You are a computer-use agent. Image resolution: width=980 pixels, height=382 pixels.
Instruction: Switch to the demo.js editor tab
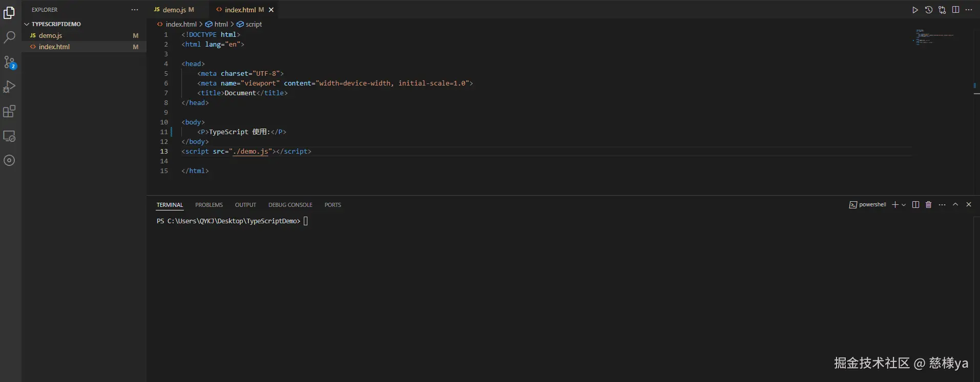(174, 10)
